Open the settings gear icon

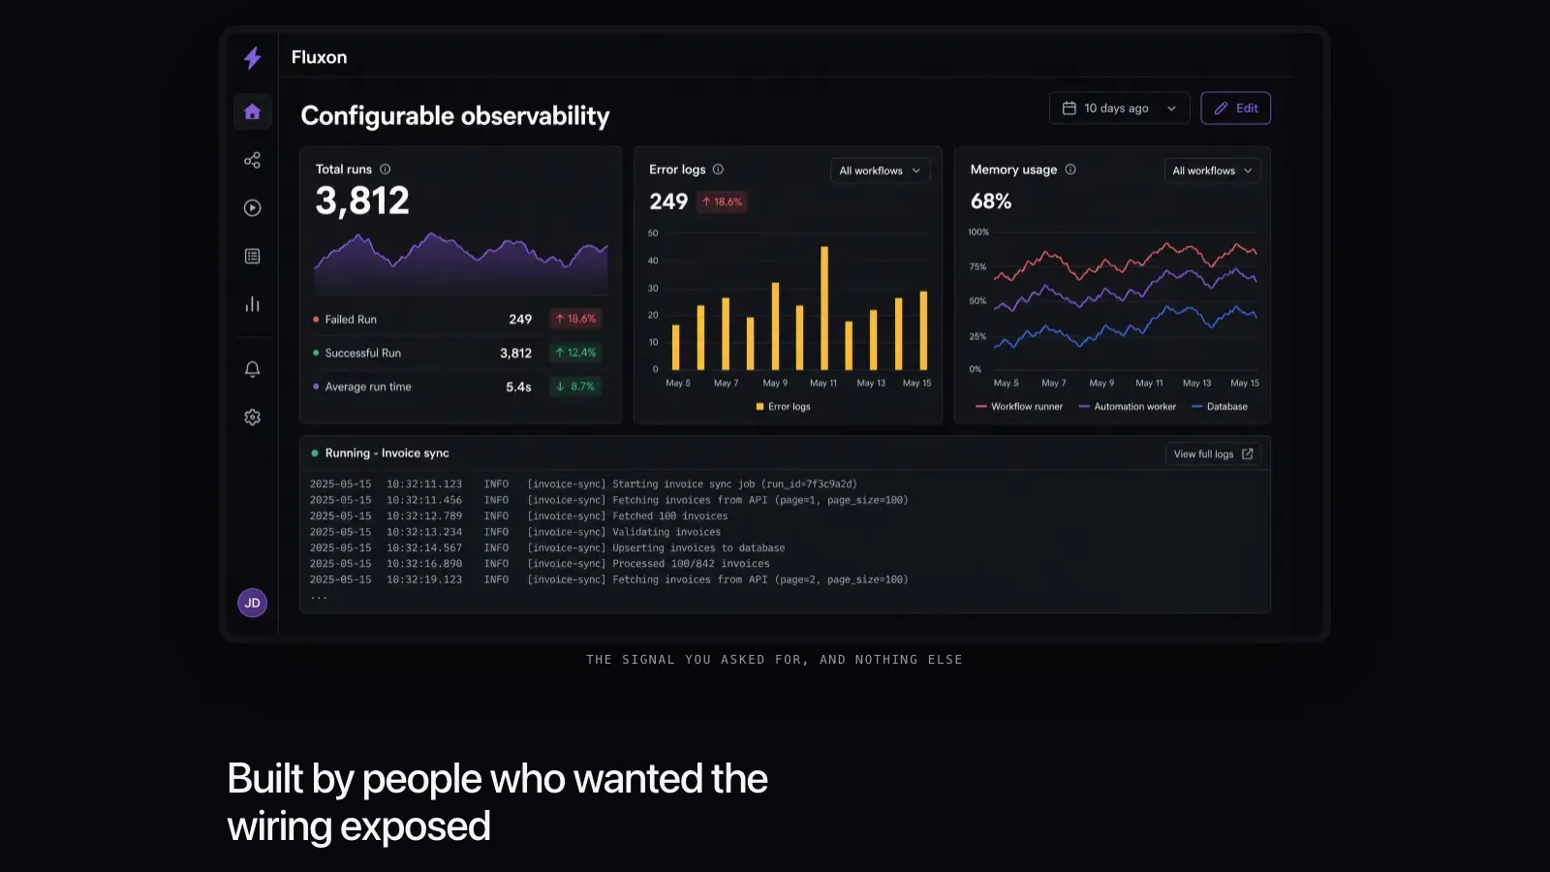pyautogui.click(x=252, y=417)
